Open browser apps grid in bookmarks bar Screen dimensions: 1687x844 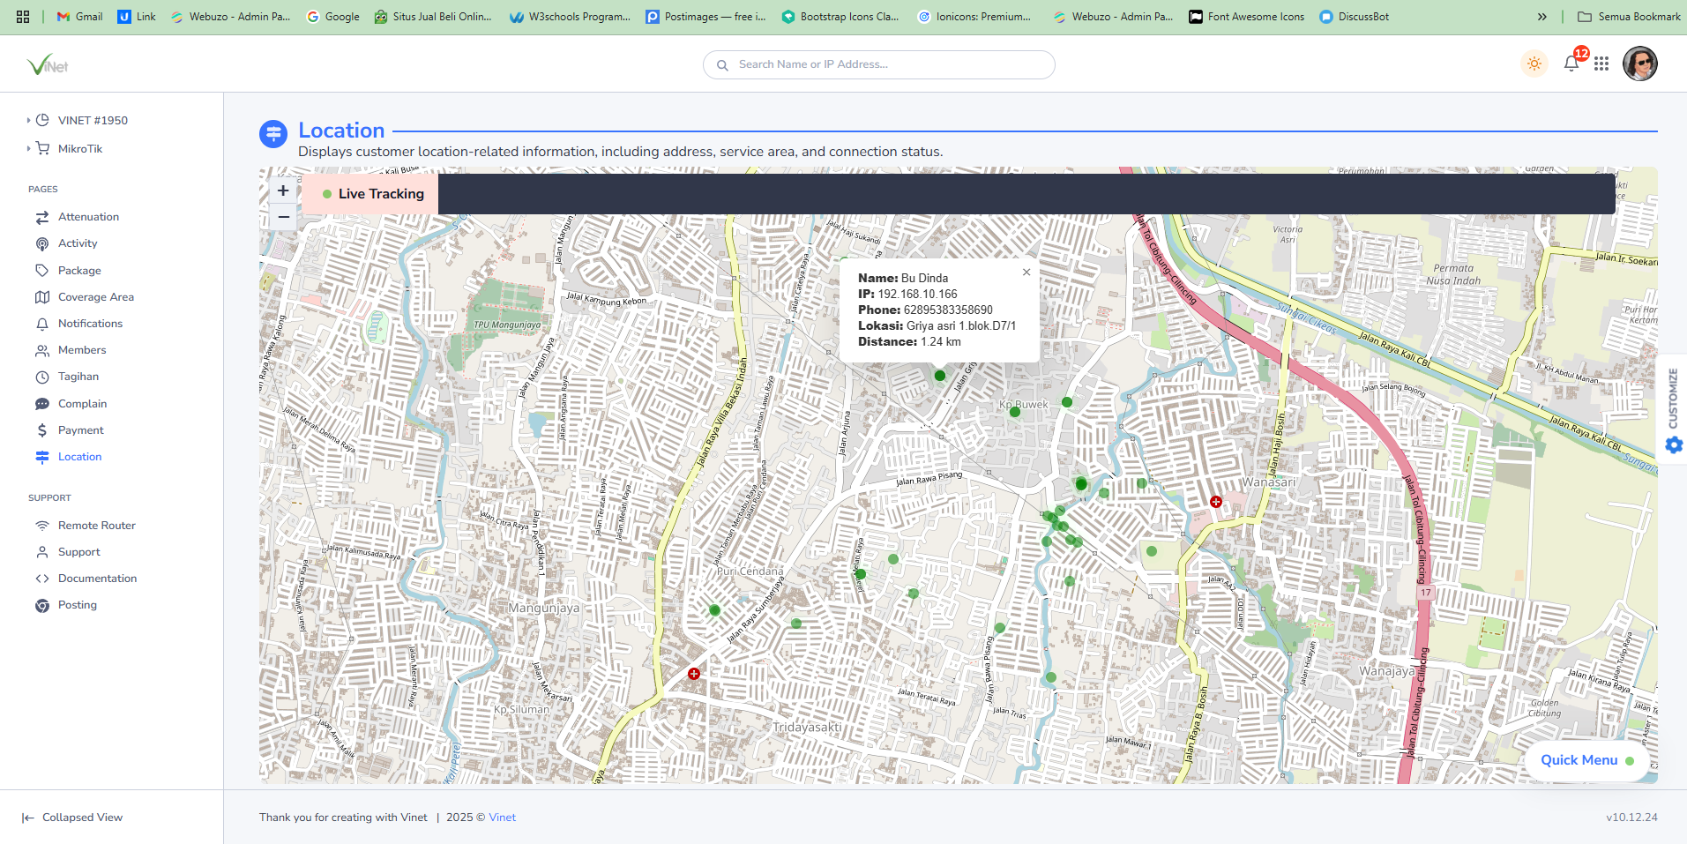pyautogui.click(x=23, y=17)
